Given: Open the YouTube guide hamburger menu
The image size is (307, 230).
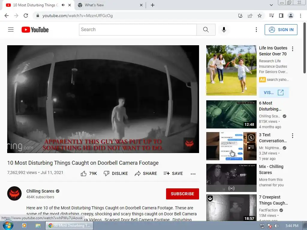Looking at the screenshot, I should pyautogui.click(x=11, y=30).
